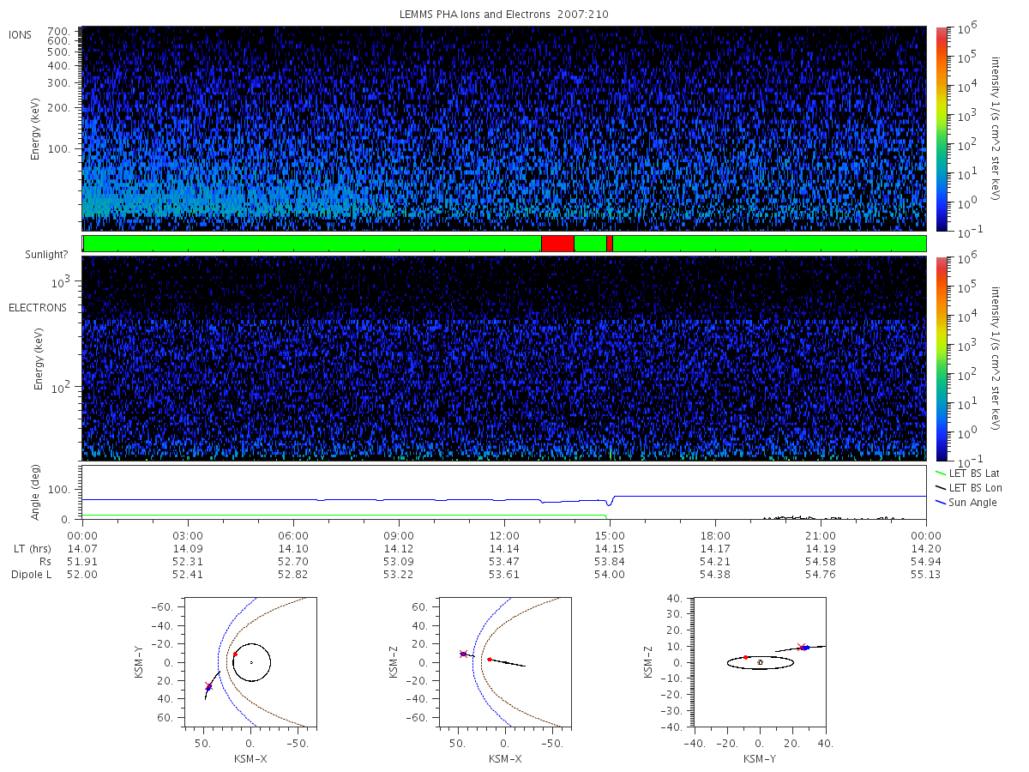Click the red X marker in KSM-Y/KSM-X plot
Screen dimensions: 1029x772
pyautogui.click(x=208, y=686)
